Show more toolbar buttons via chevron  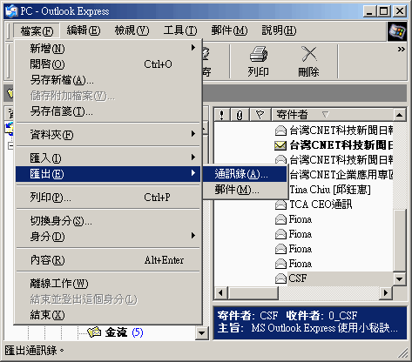pos(401,50)
